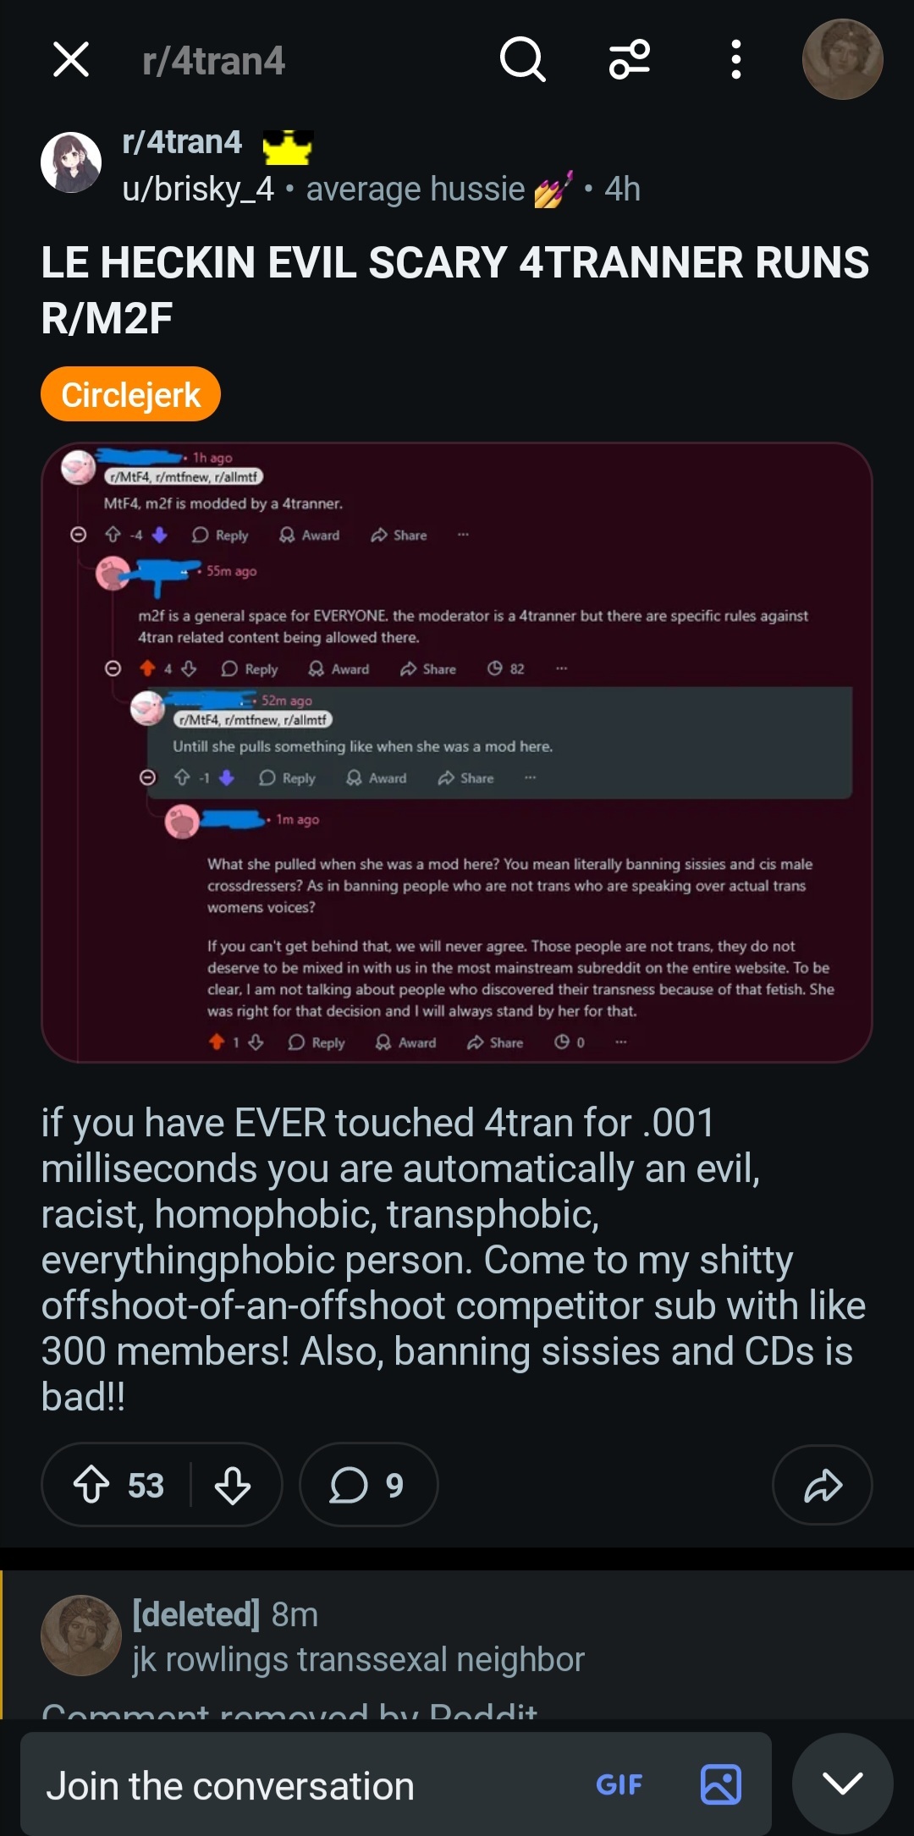Jump down with the chevron button
Image resolution: width=914 pixels, height=1836 pixels.
842,1784
